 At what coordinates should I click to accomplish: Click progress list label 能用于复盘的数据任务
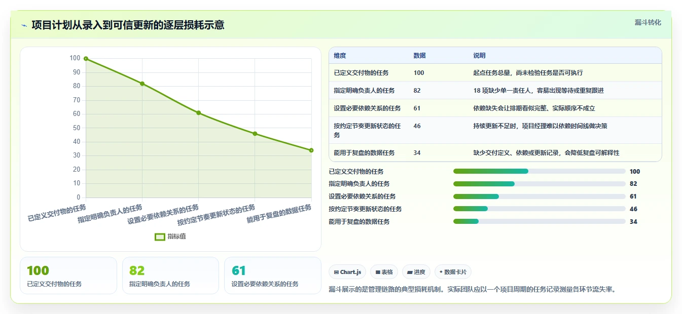(359, 222)
